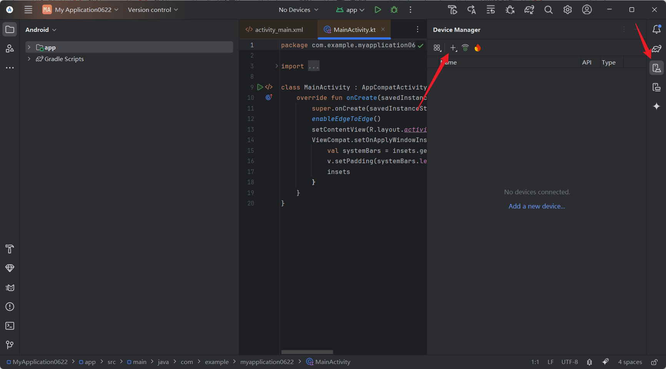Click the debug bug icon in toolbar

click(x=394, y=10)
